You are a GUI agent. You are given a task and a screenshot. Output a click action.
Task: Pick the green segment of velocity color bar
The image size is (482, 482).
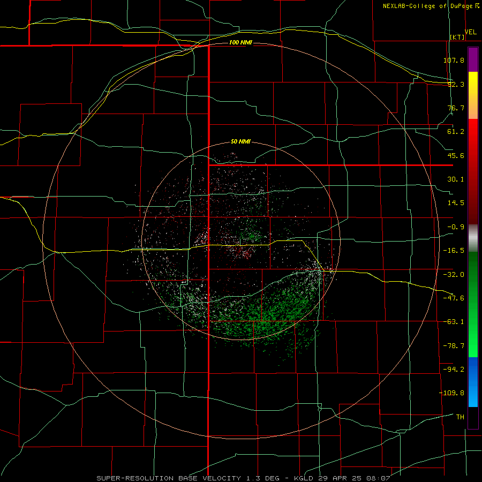(x=473, y=304)
